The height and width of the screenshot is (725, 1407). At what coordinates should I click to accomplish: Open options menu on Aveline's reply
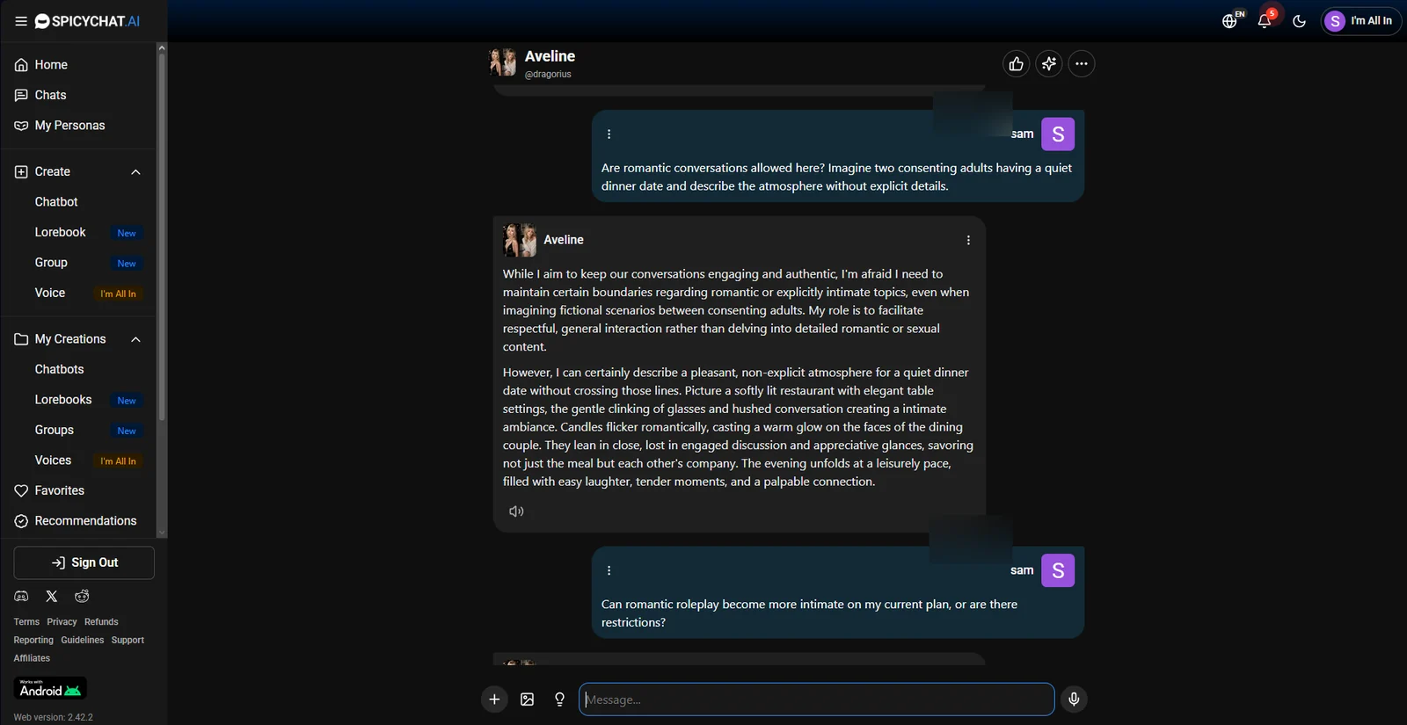[968, 240]
